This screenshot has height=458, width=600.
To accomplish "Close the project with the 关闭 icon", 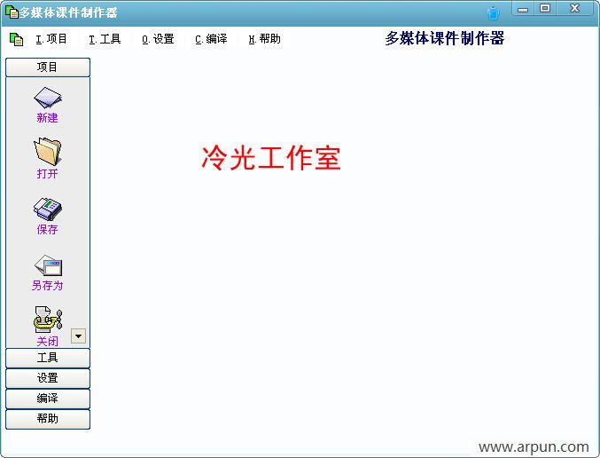I will (x=48, y=320).
